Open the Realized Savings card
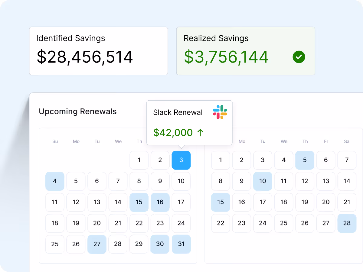363x272 pixels. [246, 51]
